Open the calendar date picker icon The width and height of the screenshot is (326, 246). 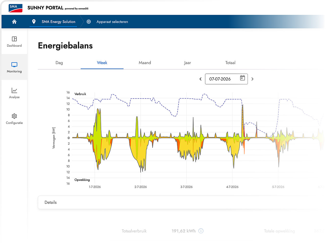click(x=242, y=78)
